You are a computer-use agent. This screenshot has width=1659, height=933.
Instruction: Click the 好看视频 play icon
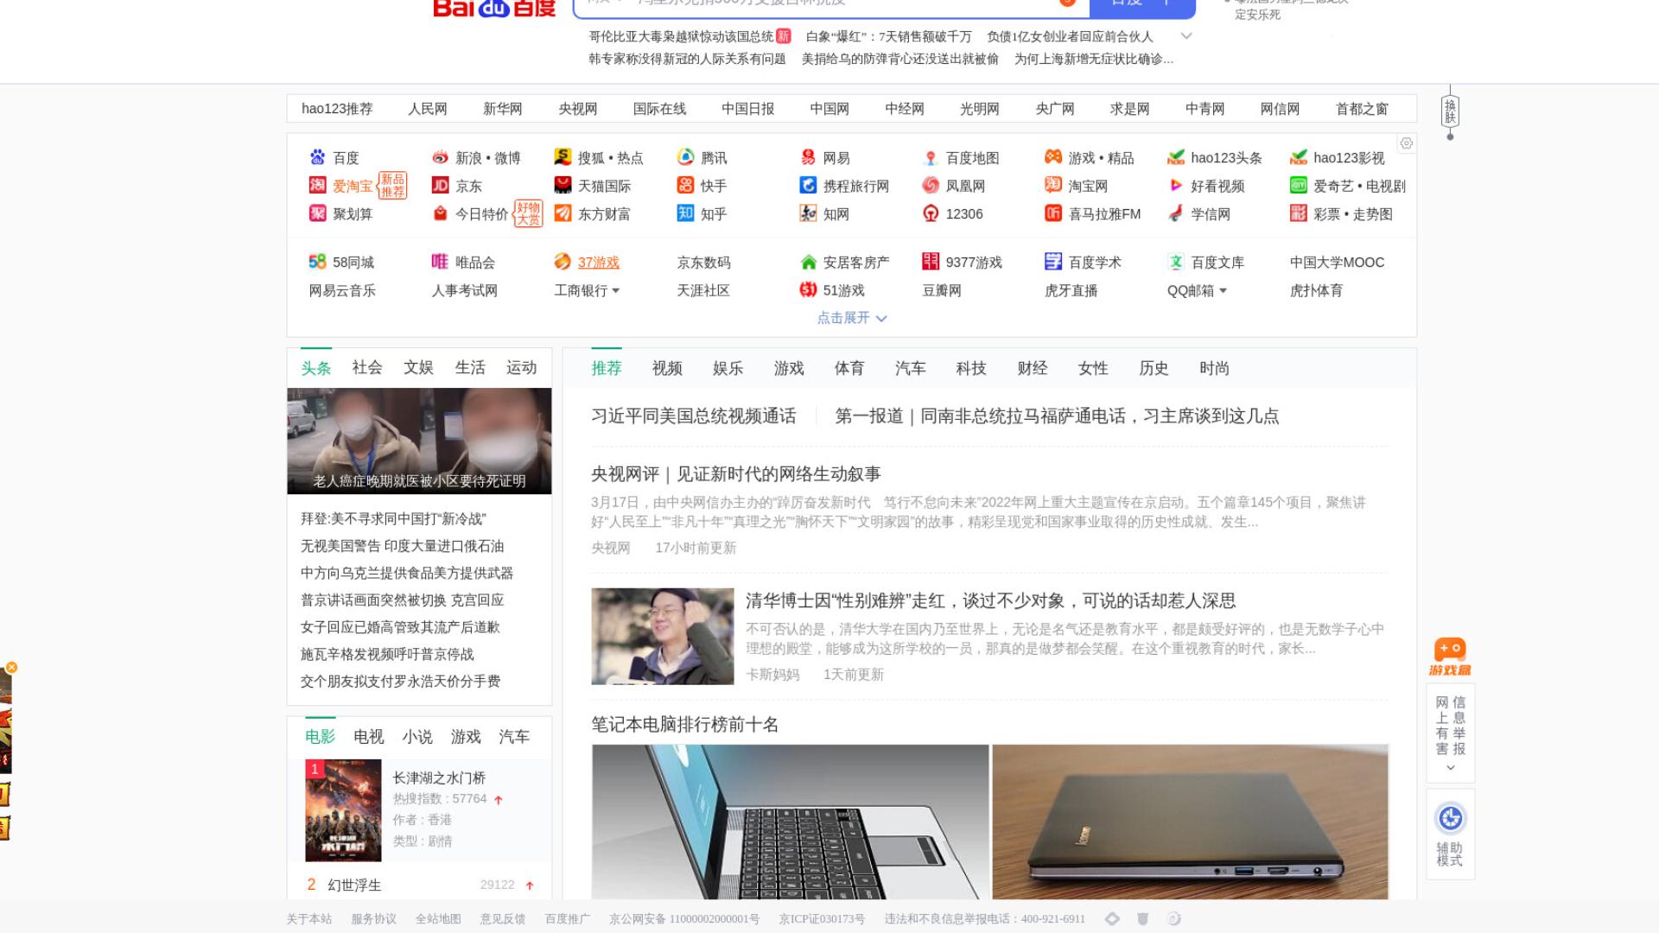pos(1176,185)
